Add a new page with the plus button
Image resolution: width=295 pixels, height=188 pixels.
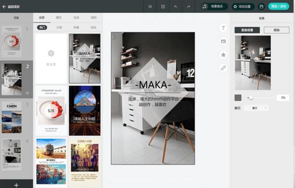click(x=16, y=185)
